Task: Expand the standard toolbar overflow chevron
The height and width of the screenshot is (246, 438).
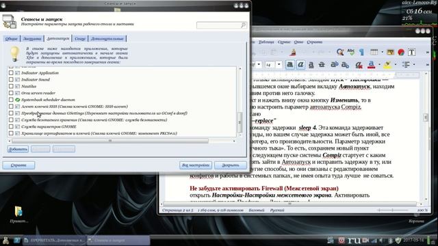Action: 427,52
